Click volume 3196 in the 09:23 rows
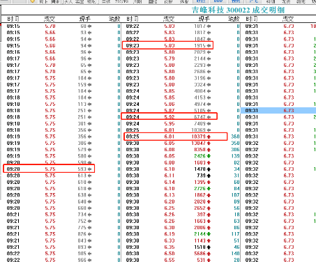Viewport: 316px width, 262px height. point(200,78)
